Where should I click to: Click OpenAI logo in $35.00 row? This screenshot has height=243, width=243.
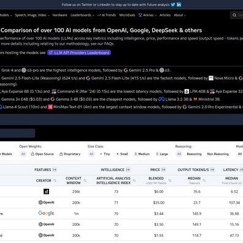pyautogui.click(x=46, y=202)
